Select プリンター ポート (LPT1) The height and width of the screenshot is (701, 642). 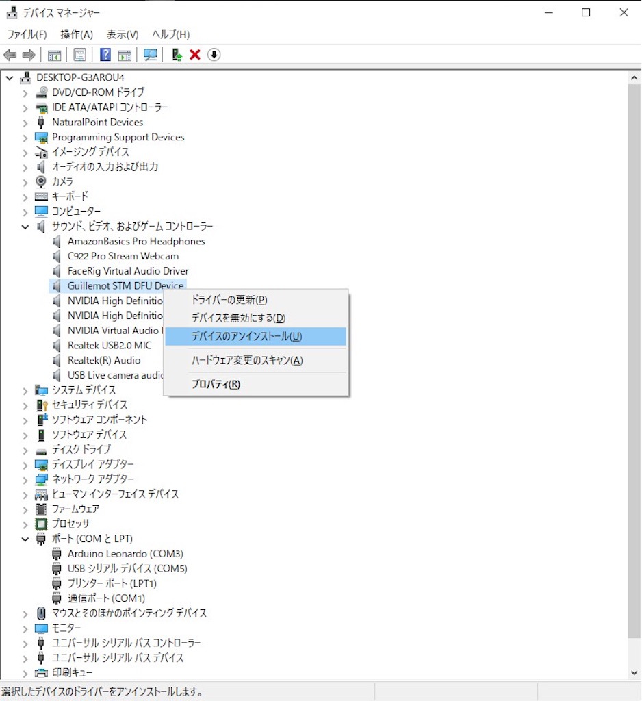pyautogui.click(x=112, y=583)
